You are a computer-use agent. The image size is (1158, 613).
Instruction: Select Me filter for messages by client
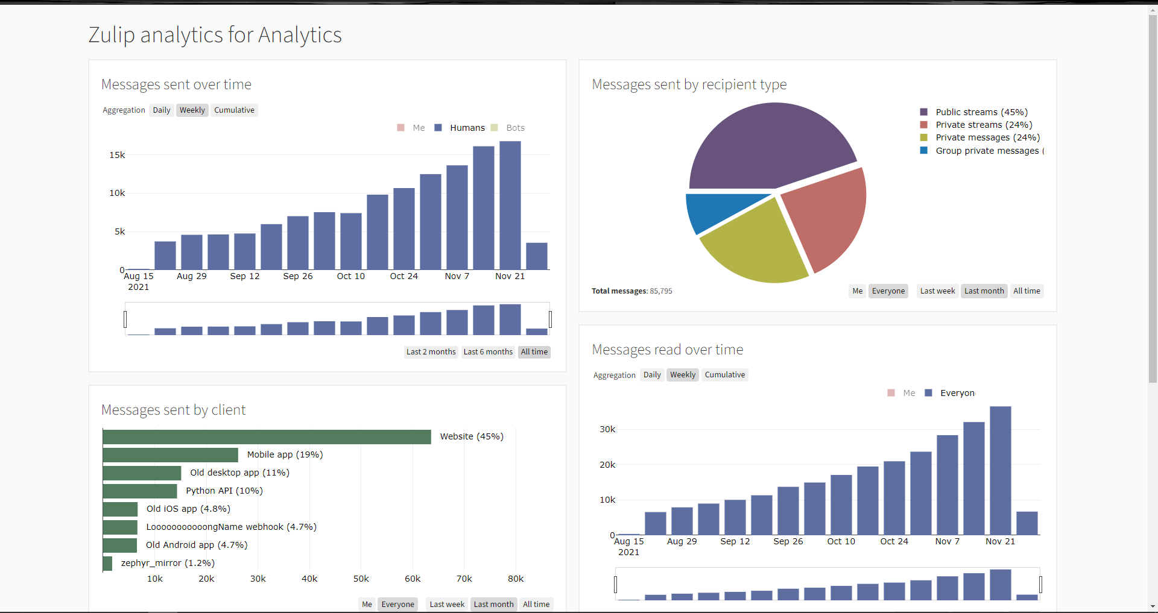pos(367,605)
